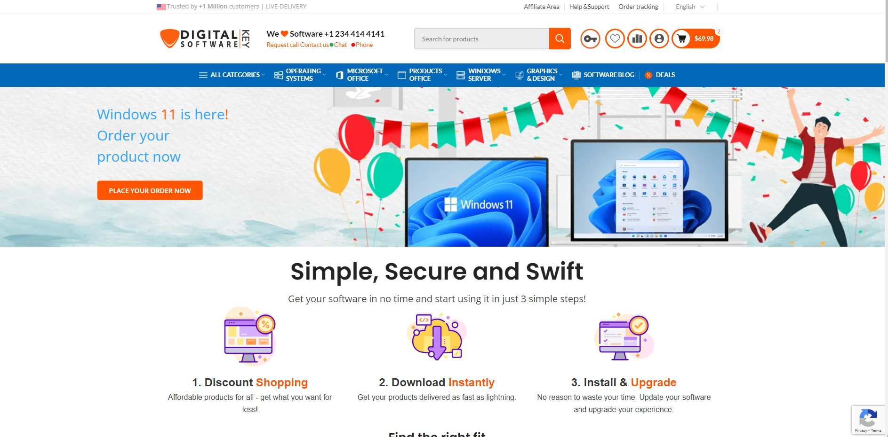Go to the Software Blog link
Screen dimensions: 888x437
[603, 75]
